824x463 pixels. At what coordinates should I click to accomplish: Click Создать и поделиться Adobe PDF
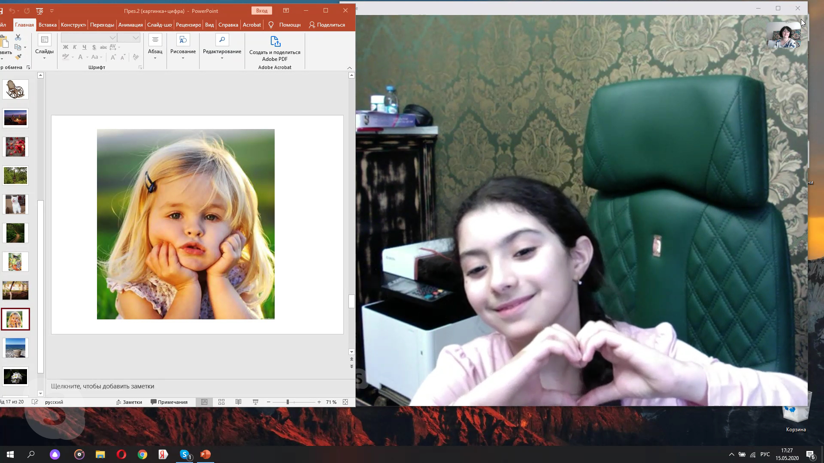coord(275,48)
